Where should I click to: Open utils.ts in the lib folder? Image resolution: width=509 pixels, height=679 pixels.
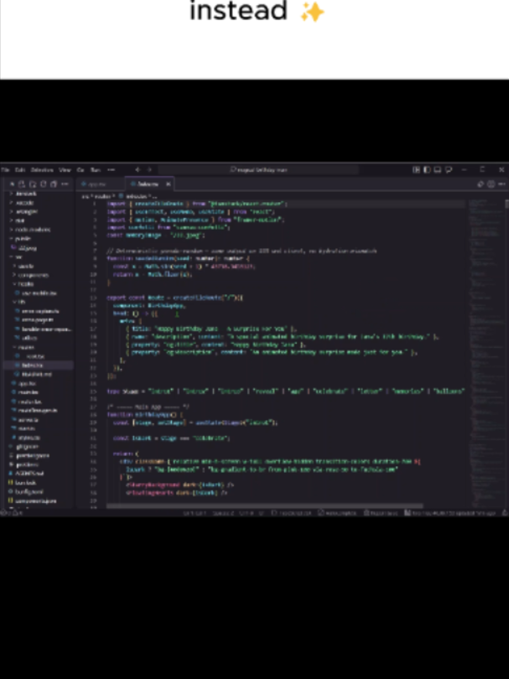click(37, 338)
